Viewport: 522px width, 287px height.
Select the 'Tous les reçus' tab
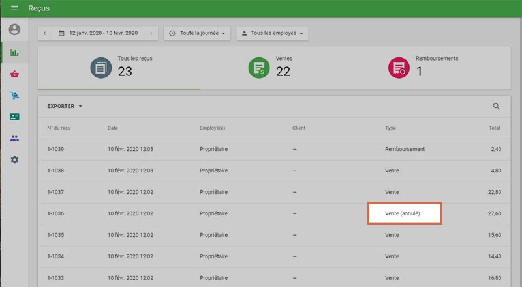click(119, 67)
